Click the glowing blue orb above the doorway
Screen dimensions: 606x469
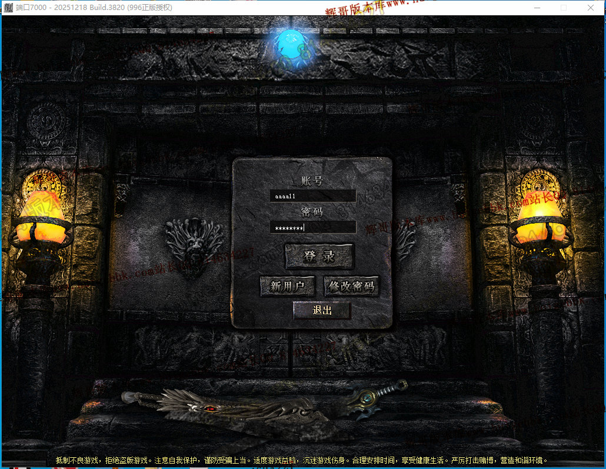click(291, 45)
